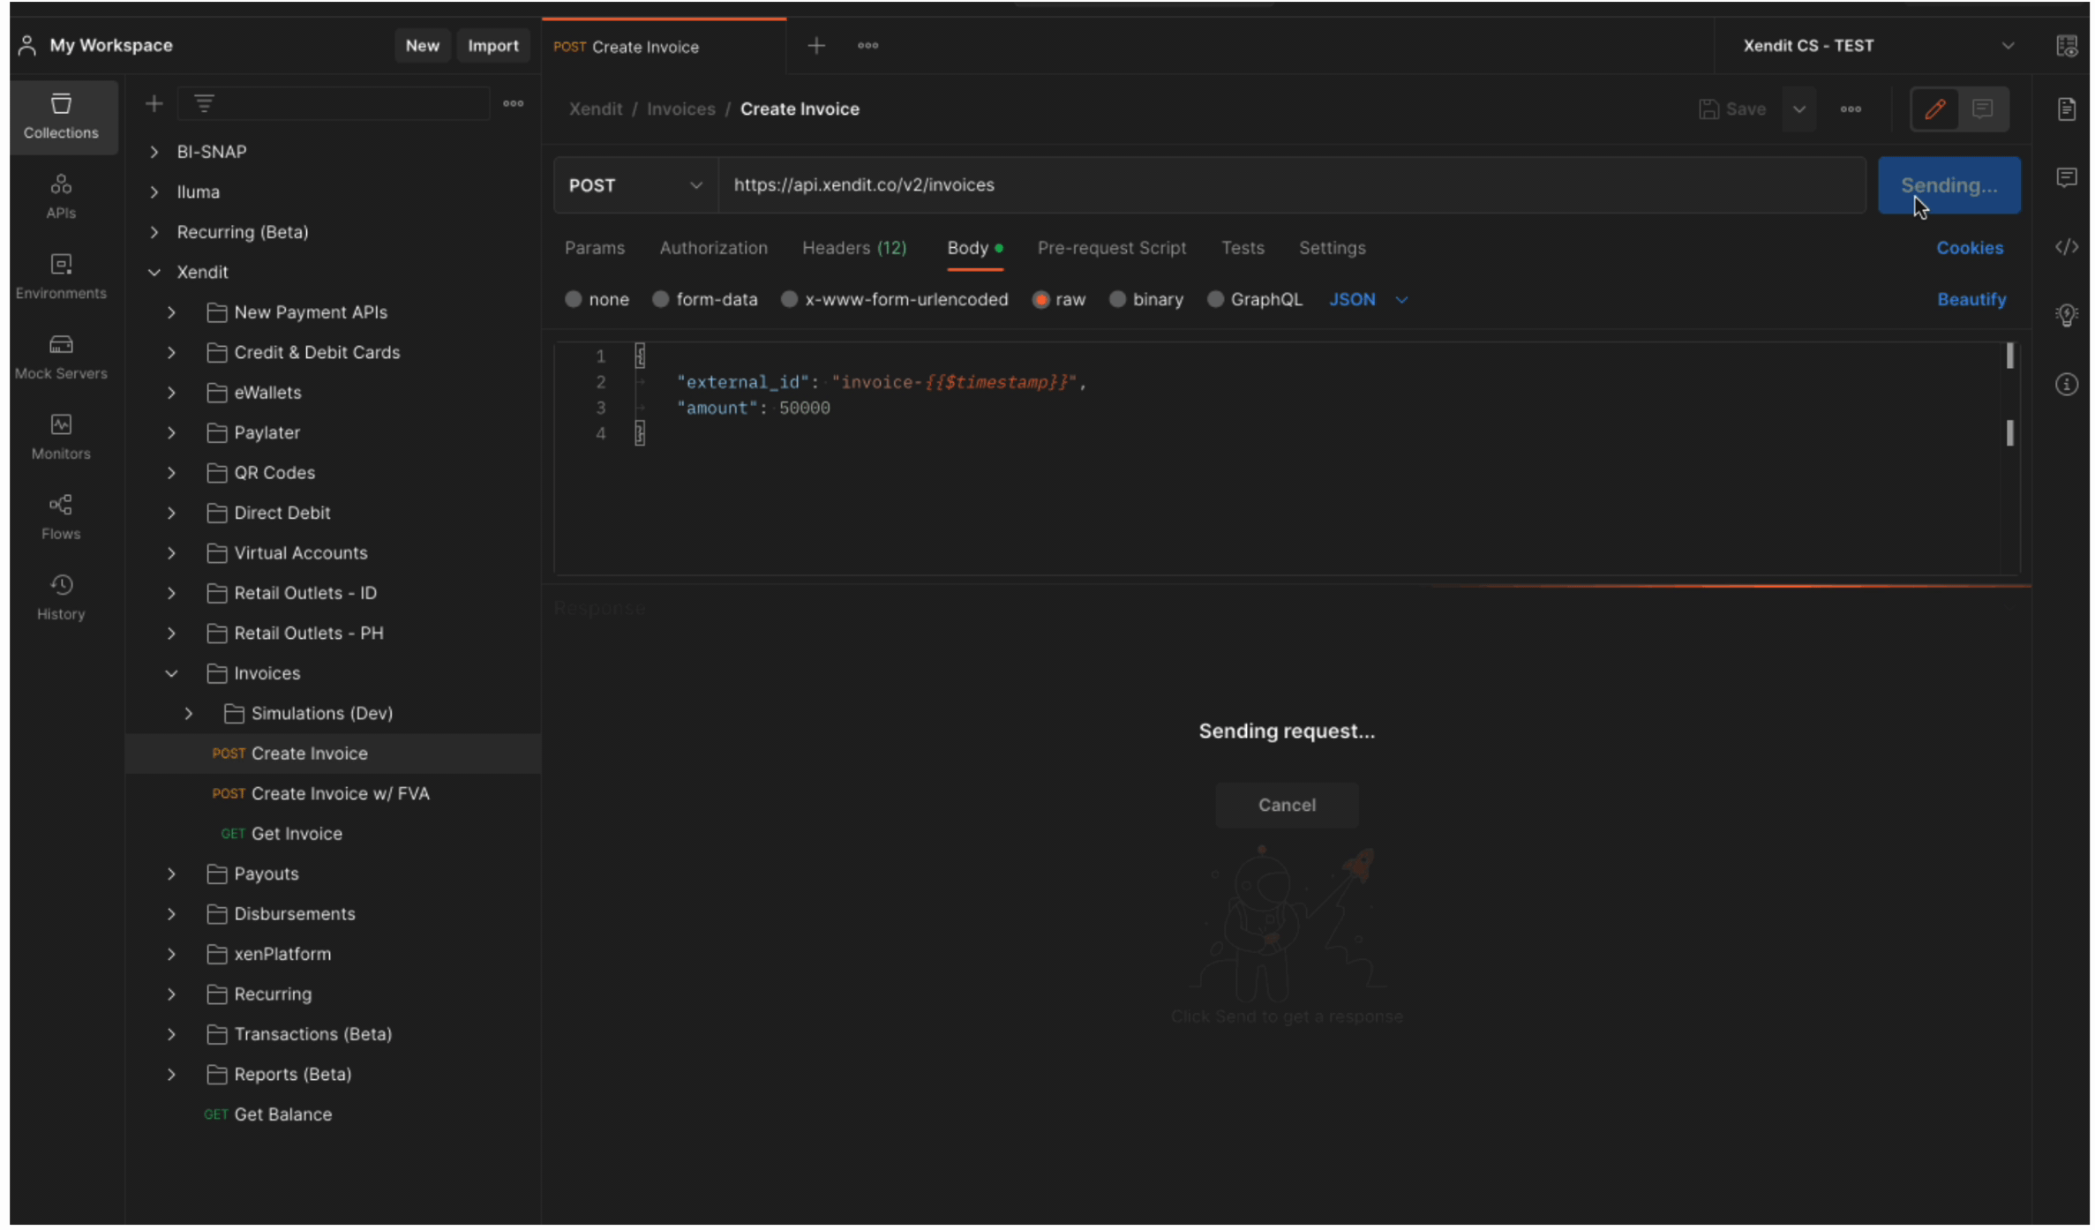Cancel the request being sent

point(1287,806)
